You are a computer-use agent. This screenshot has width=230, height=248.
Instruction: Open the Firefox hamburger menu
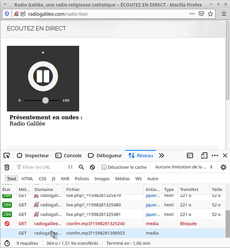(224, 14)
